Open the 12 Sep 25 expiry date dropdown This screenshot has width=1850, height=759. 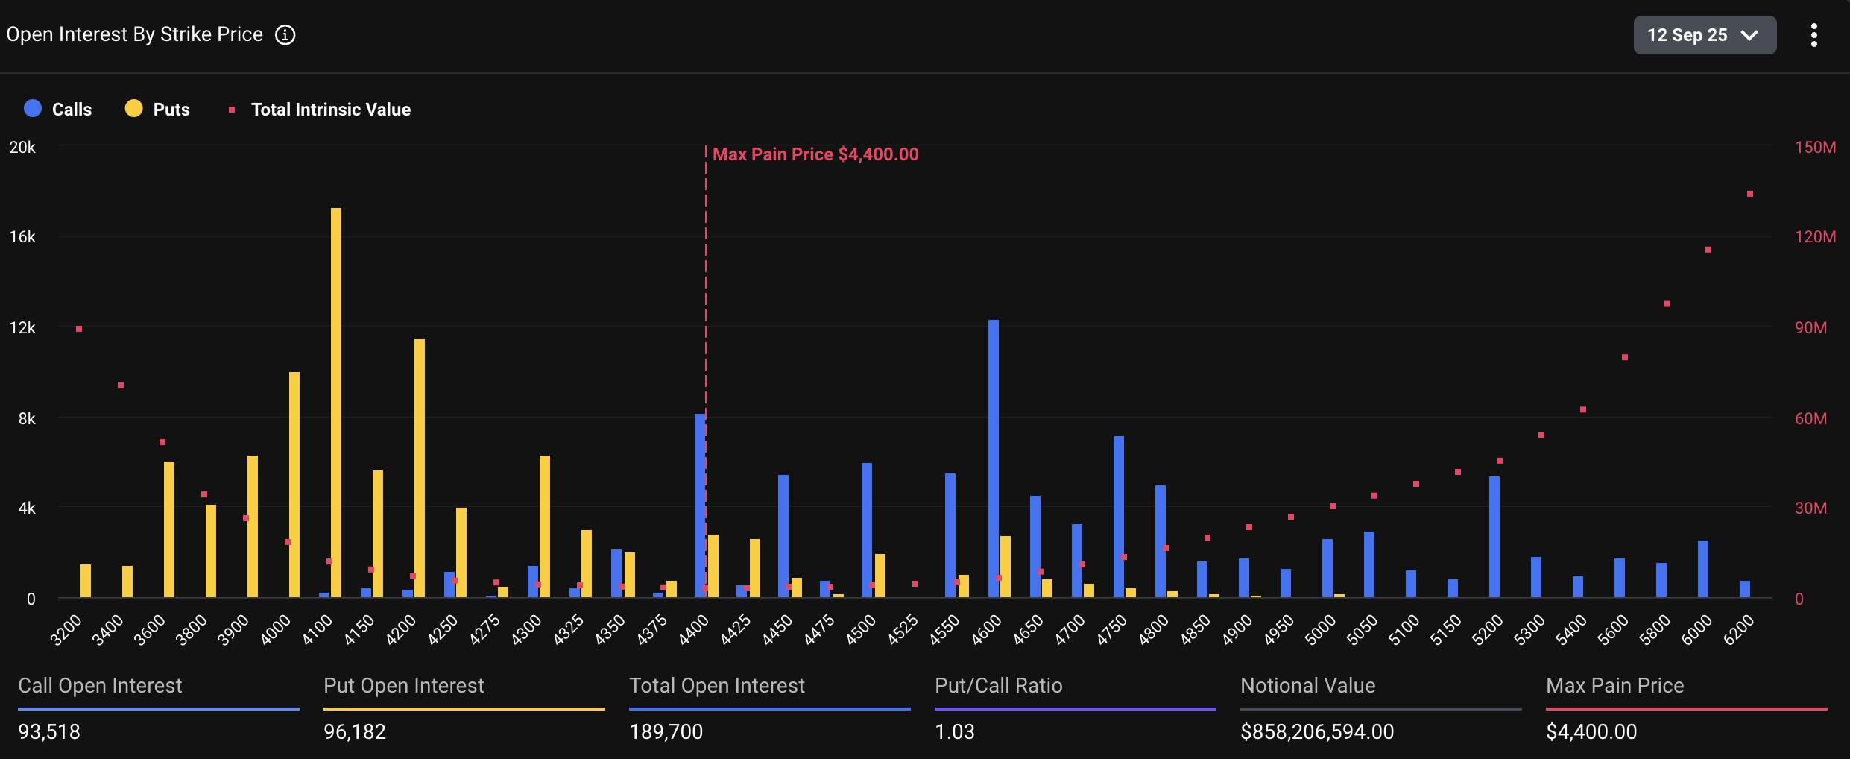[x=1705, y=34]
